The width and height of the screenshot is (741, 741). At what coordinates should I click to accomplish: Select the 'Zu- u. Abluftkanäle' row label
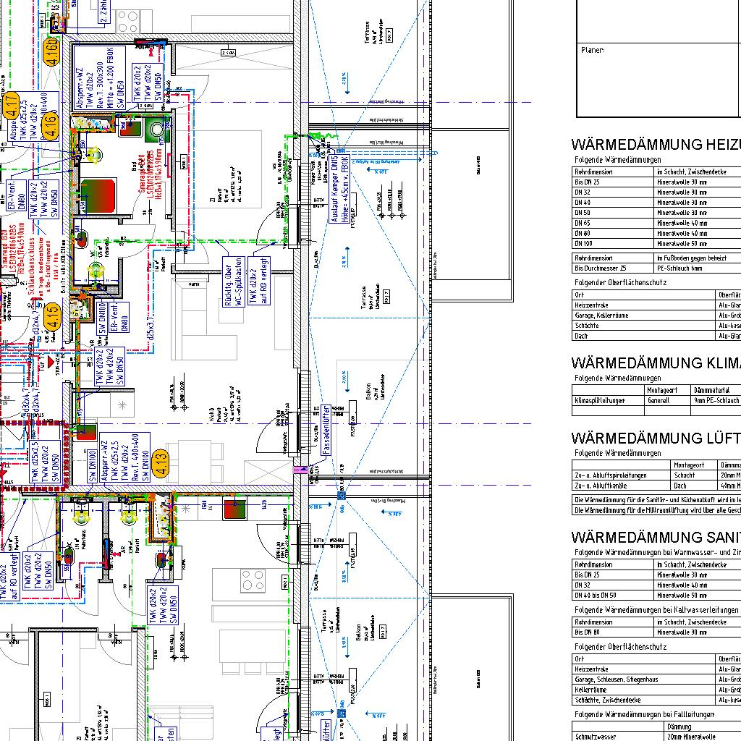coord(621,486)
